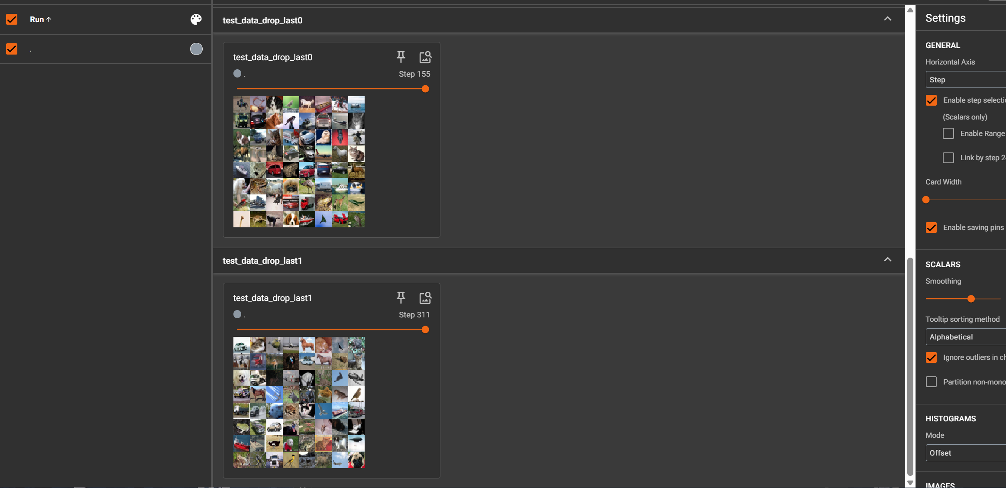This screenshot has height=488, width=1006.
Task: Pin the test_data_drop_last0 card
Action: (401, 57)
